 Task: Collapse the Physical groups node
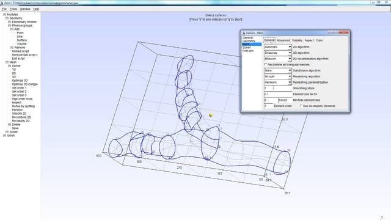10,26
